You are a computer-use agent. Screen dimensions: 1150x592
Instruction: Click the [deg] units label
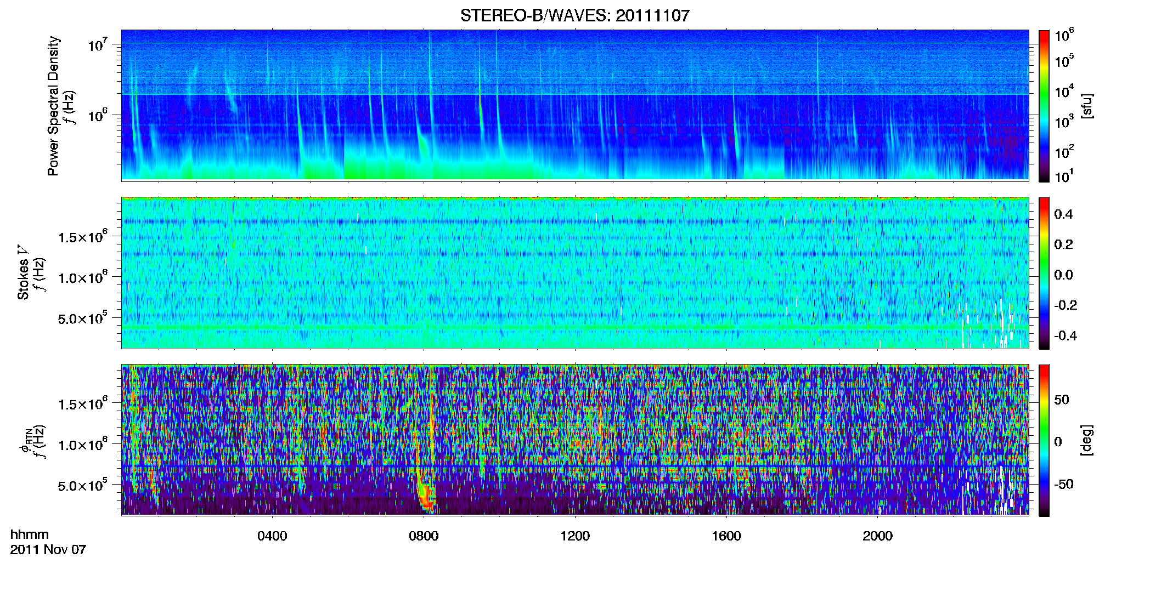(1087, 440)
